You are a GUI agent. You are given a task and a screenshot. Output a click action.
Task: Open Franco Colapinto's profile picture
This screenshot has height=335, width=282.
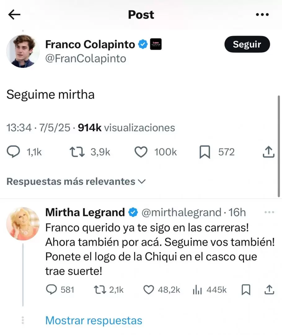click(x=23, y=51)
